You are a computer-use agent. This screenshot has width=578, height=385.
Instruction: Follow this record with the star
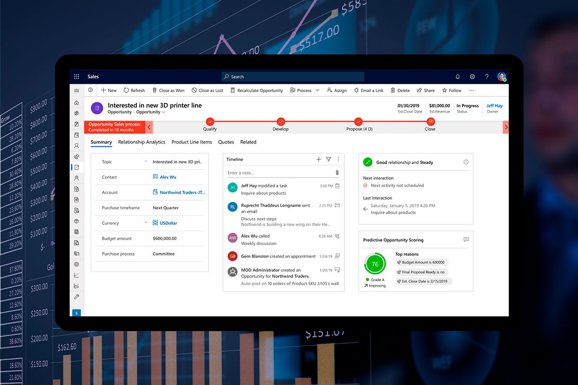pyautogui.click(x=452, y=90)
